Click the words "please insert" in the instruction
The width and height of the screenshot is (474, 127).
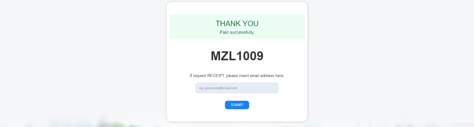237,76
